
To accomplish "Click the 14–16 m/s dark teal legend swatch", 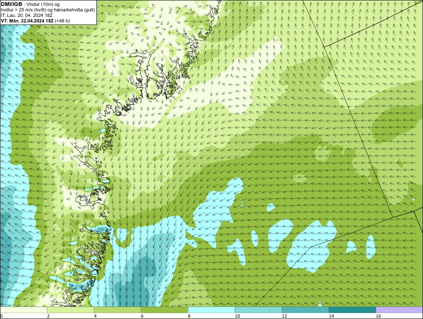I will (x=352, y=310).
